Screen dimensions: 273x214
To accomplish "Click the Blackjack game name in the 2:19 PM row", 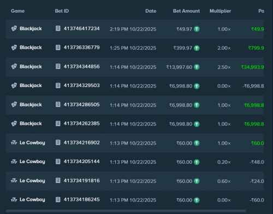I will tap(31, 28).
